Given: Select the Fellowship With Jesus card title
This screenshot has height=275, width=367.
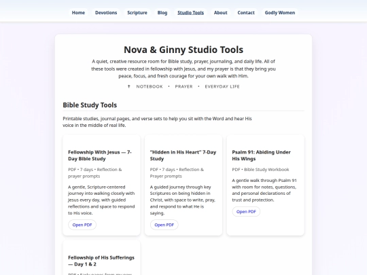Looking at the screenshot, I should 100,155.
